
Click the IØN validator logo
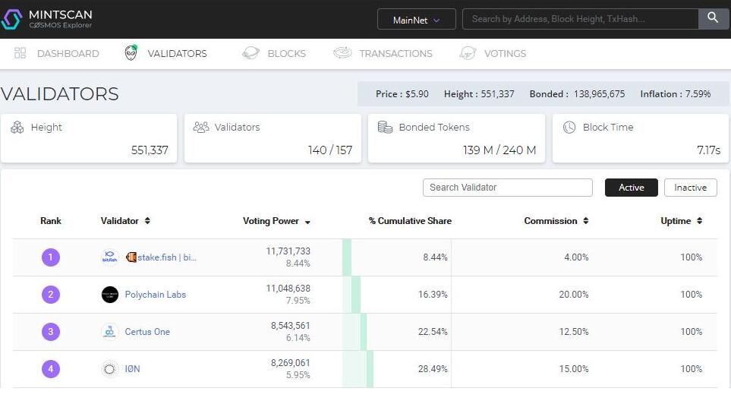click(110, 369)
